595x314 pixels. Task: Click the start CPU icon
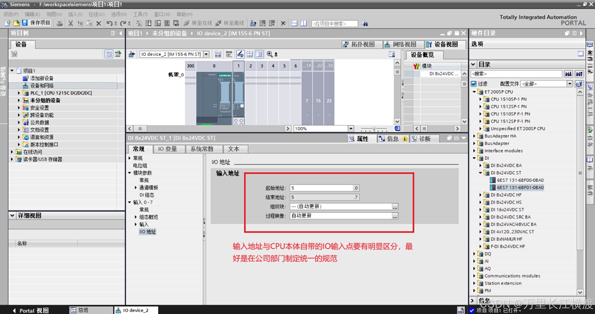pyautogui.click(x=262, y=23)
